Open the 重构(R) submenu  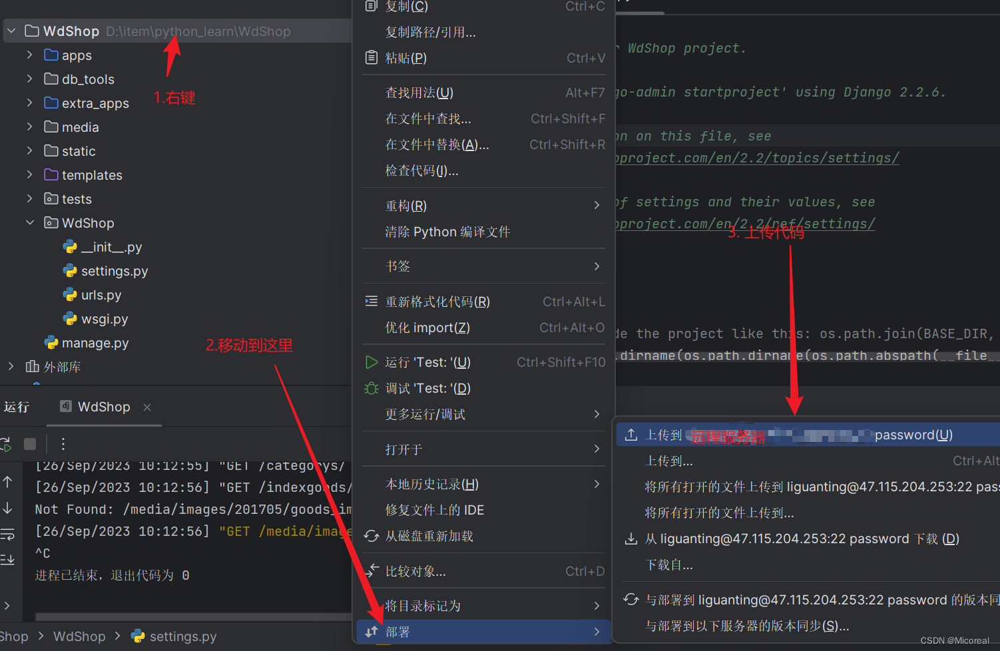tap(483, 206)
